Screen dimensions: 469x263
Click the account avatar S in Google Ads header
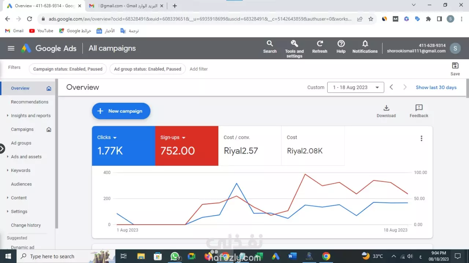tap(455, 48)
